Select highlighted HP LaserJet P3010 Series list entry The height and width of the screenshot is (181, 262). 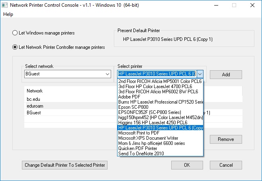click(x=160, y=128)
